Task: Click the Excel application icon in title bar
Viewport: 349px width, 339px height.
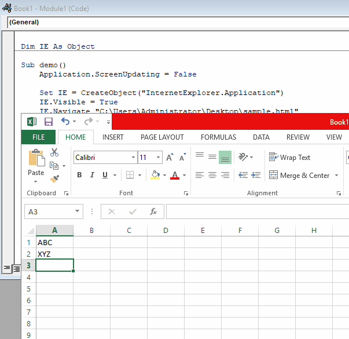Action: 32,122
